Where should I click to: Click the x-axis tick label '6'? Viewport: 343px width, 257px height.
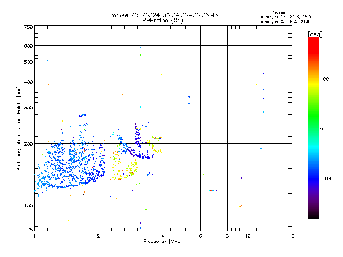click(x=200, y=236)
